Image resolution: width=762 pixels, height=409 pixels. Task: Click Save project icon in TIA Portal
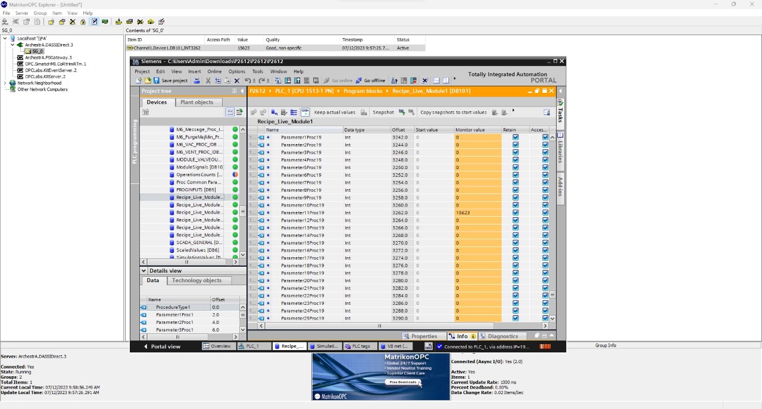click(157, 80)
